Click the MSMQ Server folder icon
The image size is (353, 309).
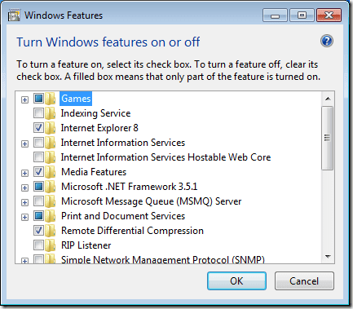(51, 201)
